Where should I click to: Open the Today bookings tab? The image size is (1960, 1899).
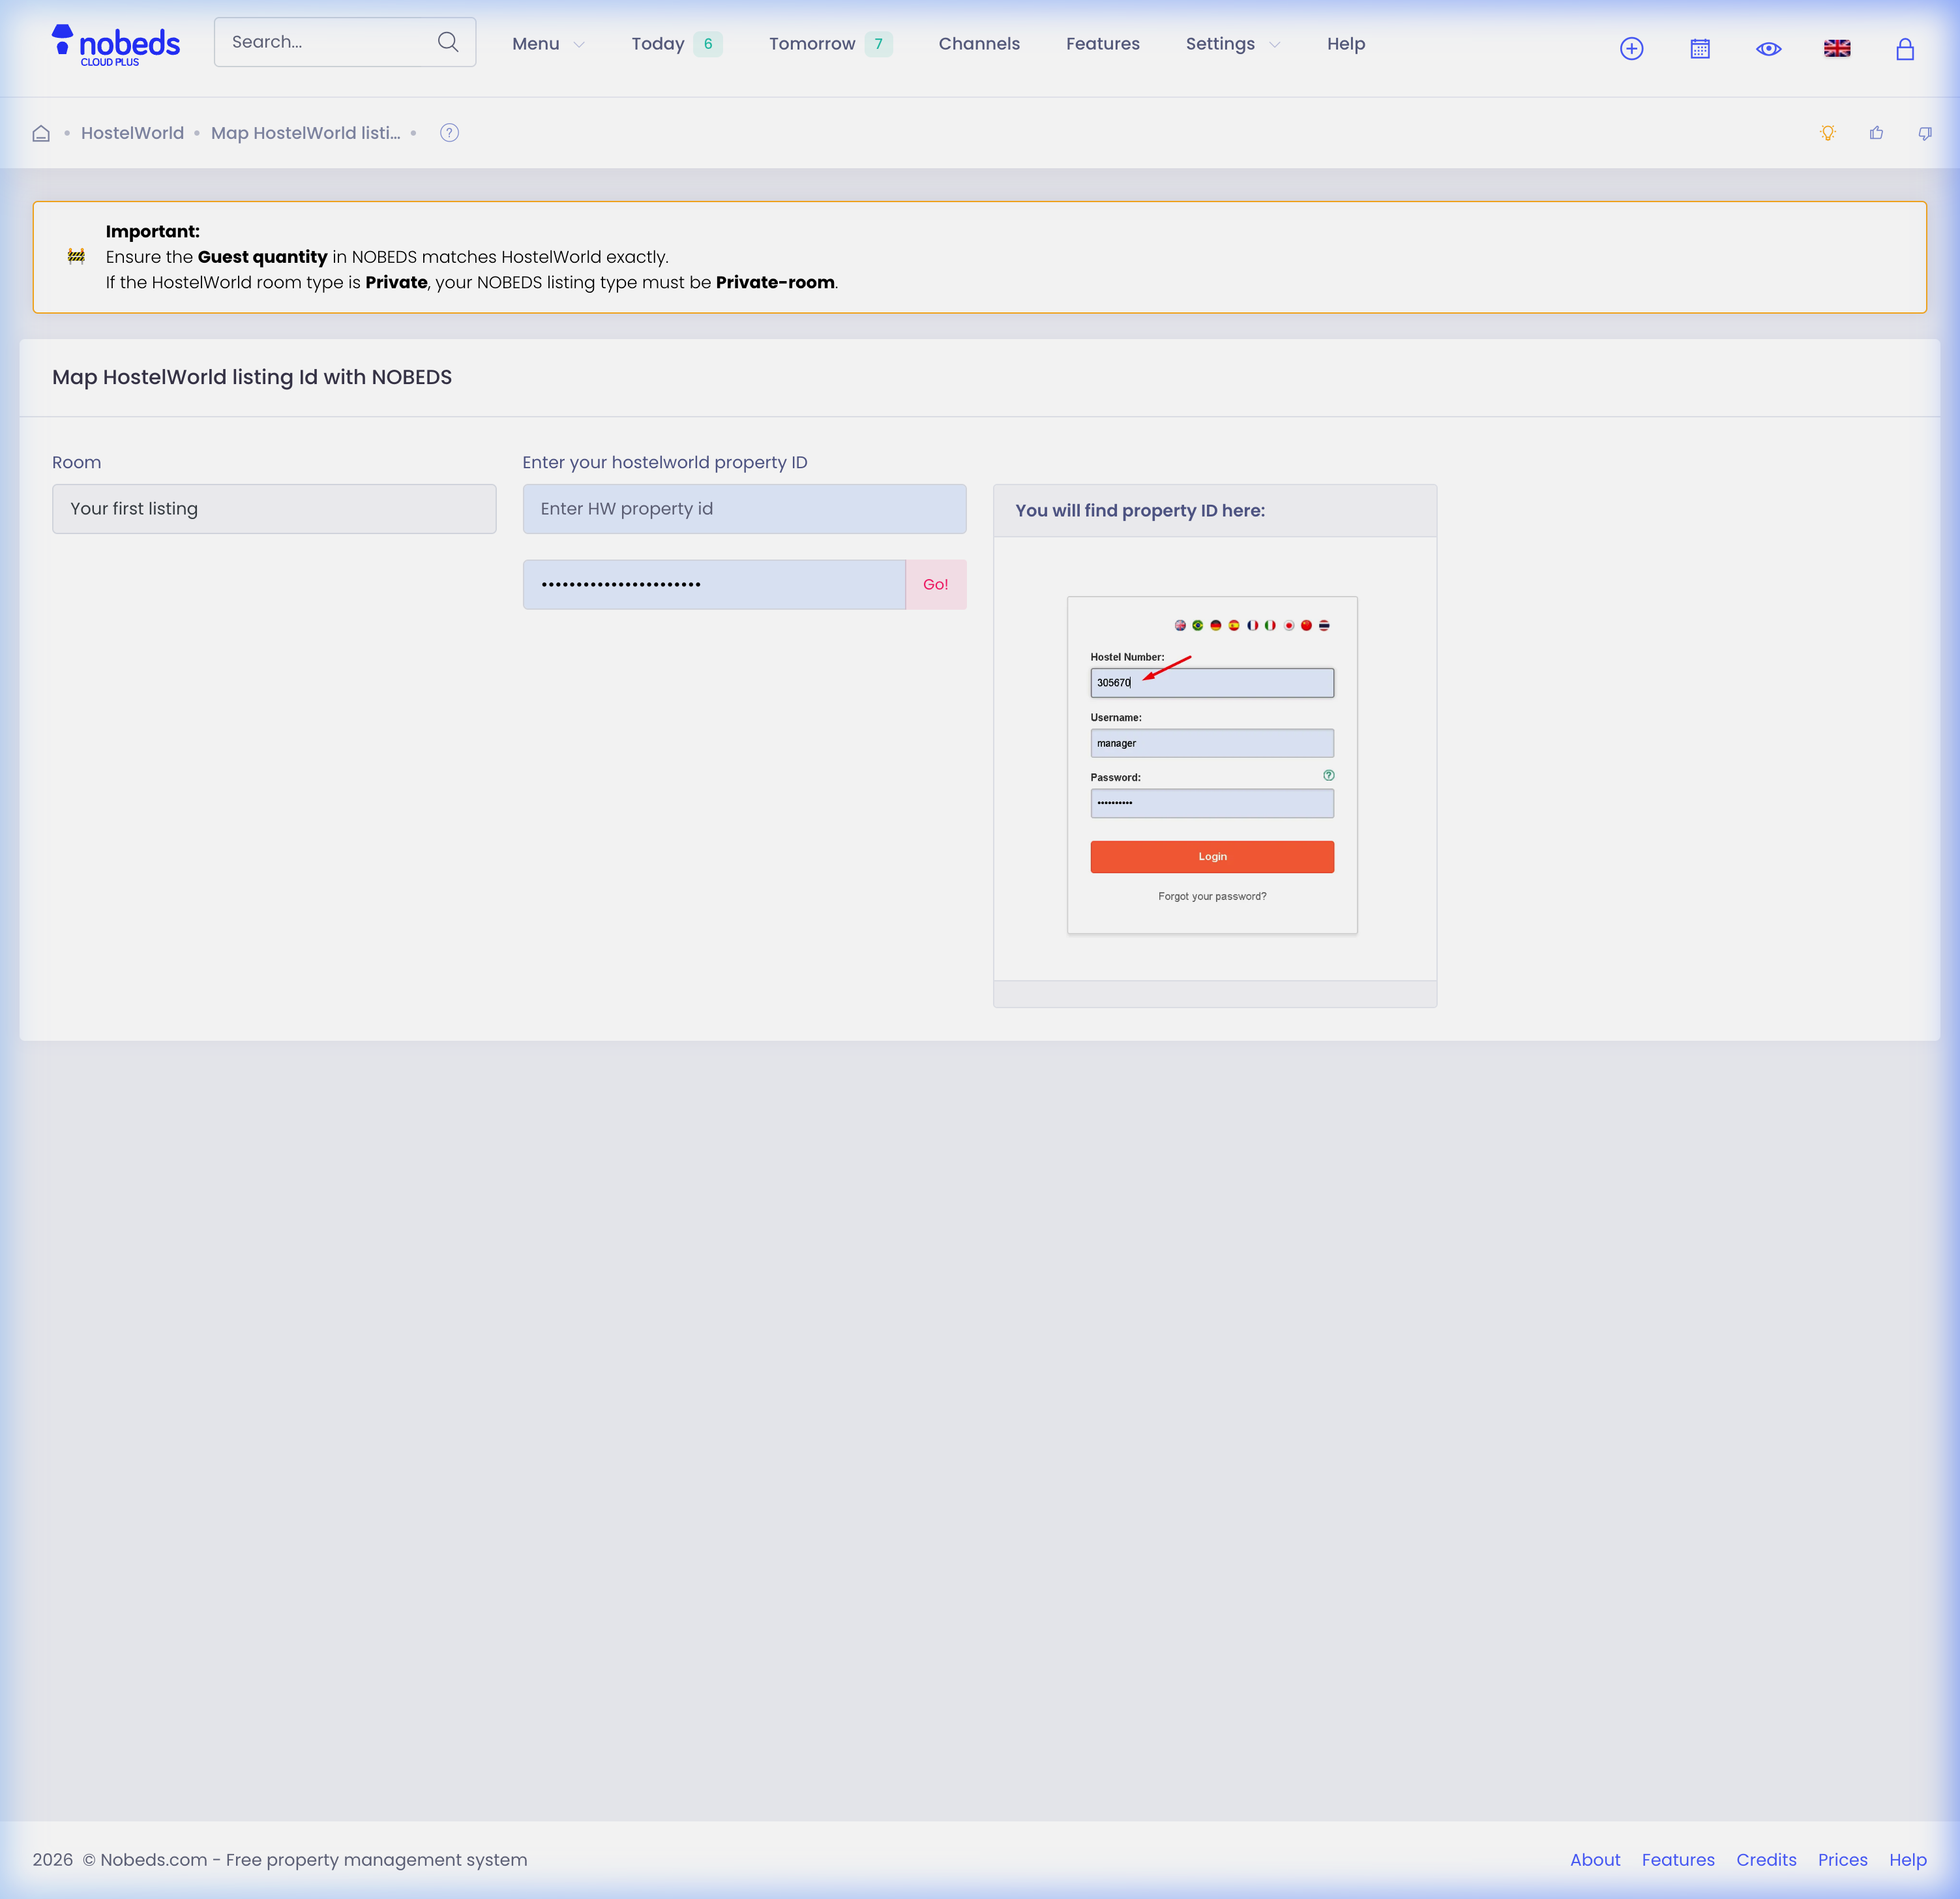pos(677,44)
